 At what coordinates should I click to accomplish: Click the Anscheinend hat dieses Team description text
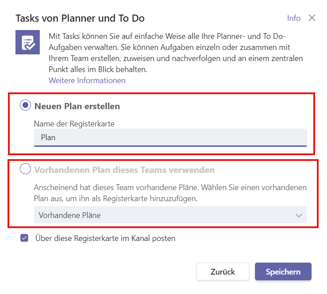[x=170, y=193]
